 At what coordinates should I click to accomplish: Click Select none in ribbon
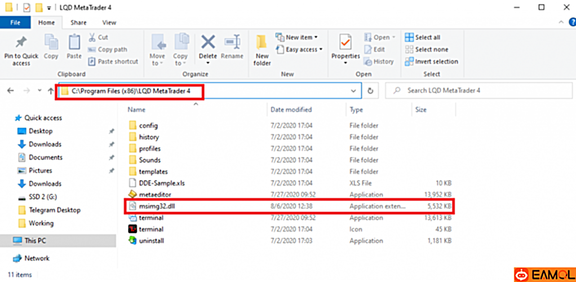pyautogui.click(x=427, y=49)
